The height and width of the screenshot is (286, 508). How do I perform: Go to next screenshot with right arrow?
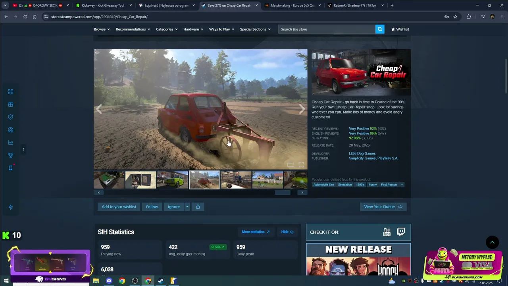click(302, 109)
